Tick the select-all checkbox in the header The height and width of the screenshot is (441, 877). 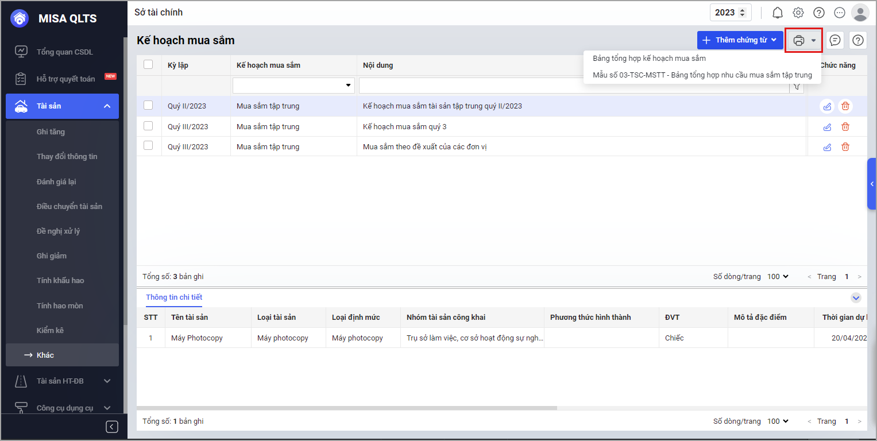click(x=148, y=65)
